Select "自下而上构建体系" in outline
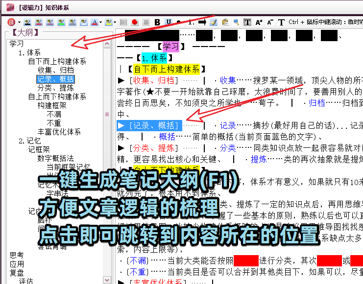 click(x=57, y=61)
